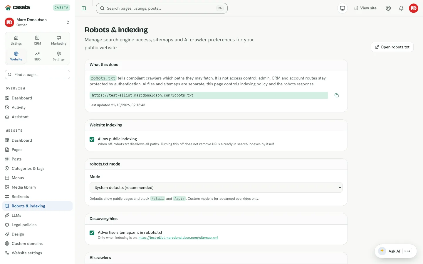
Task: Click the CASETA badge
Action: click(61, 8)
